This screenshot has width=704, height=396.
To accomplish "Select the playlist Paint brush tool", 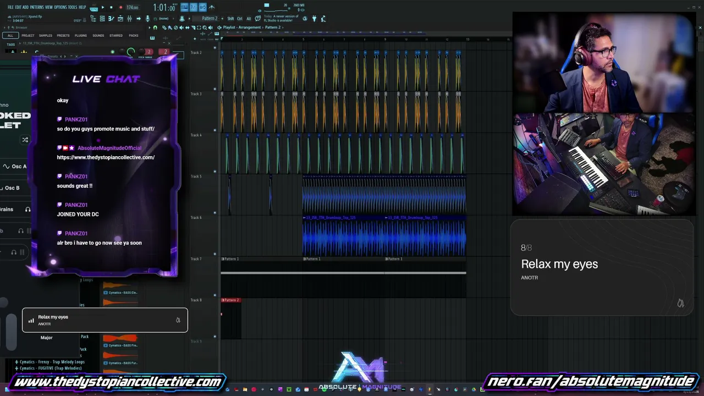I will [169, 28].
